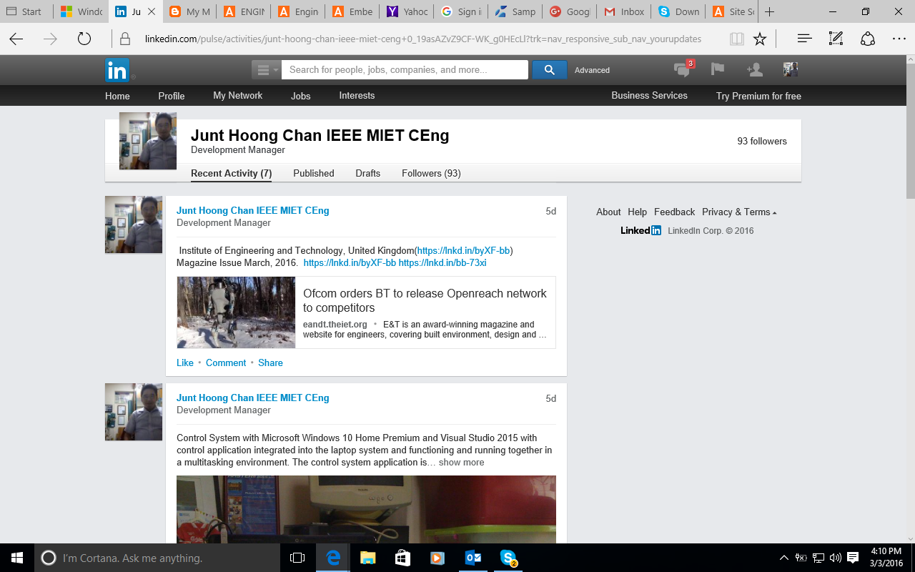Open search category dropdown beside search box
Image resolution: width=915 pixels, height=572 pixels.
pyautogui.click(x=266, y=69)
